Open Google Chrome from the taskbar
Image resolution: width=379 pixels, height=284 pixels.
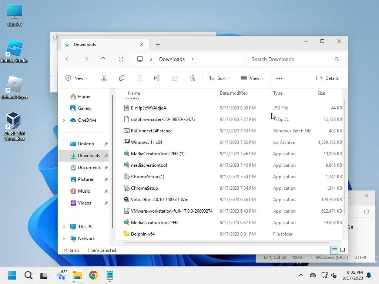coord(94,275)
